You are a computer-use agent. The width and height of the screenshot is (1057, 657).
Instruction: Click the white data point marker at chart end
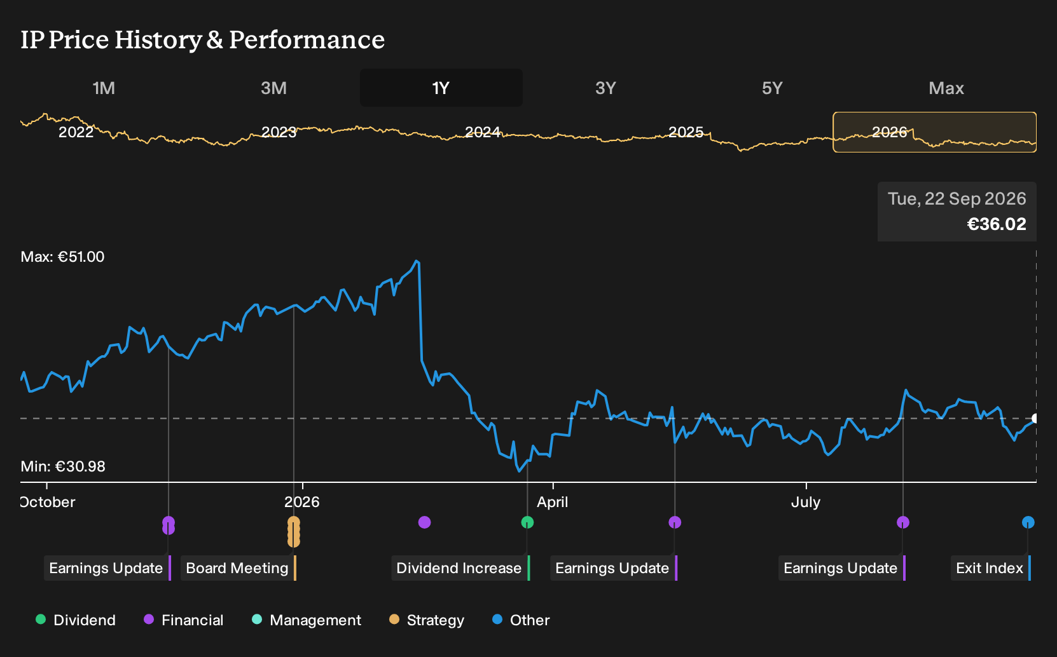(x=1035, y=418)
